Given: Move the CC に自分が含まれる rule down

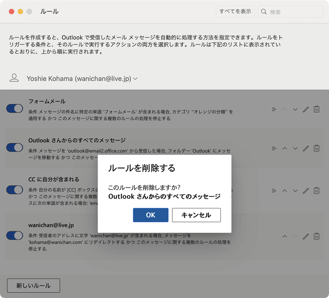Looking at the screenshot, I should (x=295, y=191).
